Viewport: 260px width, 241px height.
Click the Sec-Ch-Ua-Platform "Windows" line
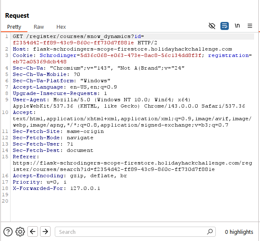click(x=62, y=81)
